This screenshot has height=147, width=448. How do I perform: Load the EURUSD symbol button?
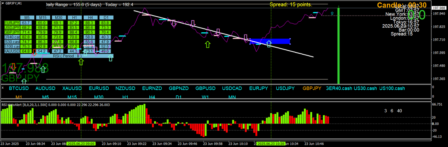(99, 89)
